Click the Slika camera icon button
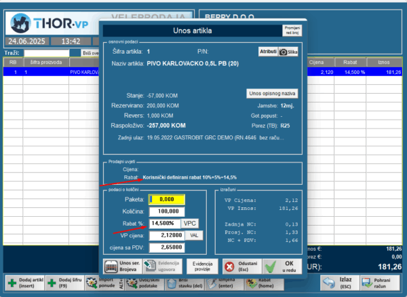Viewport: 407px width, 297px height. tap(288, 52)
